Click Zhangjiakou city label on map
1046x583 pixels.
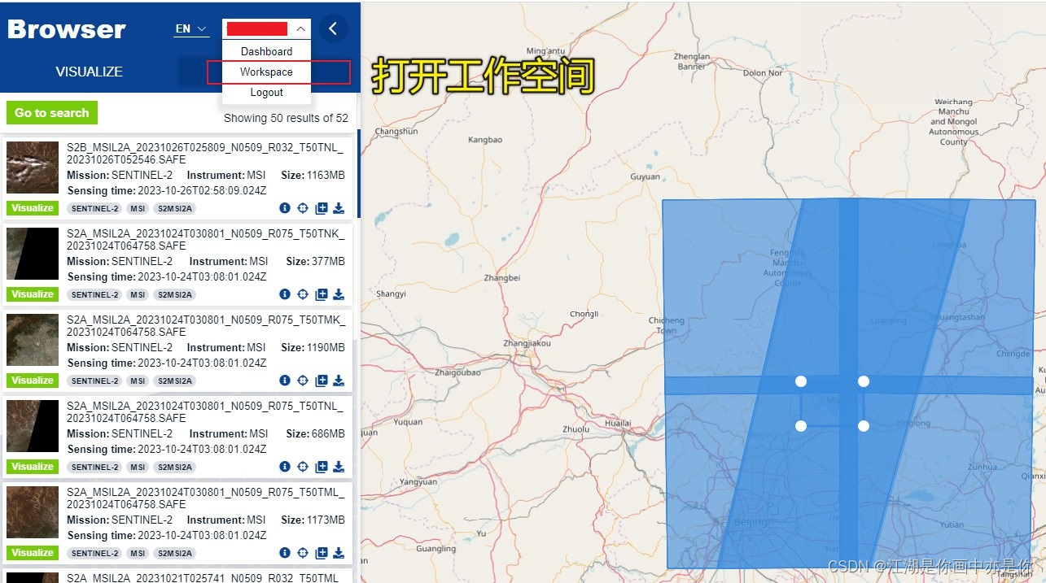point(527,343)
